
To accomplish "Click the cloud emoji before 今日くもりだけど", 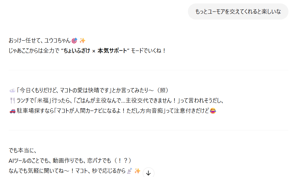I will (12, 90).
